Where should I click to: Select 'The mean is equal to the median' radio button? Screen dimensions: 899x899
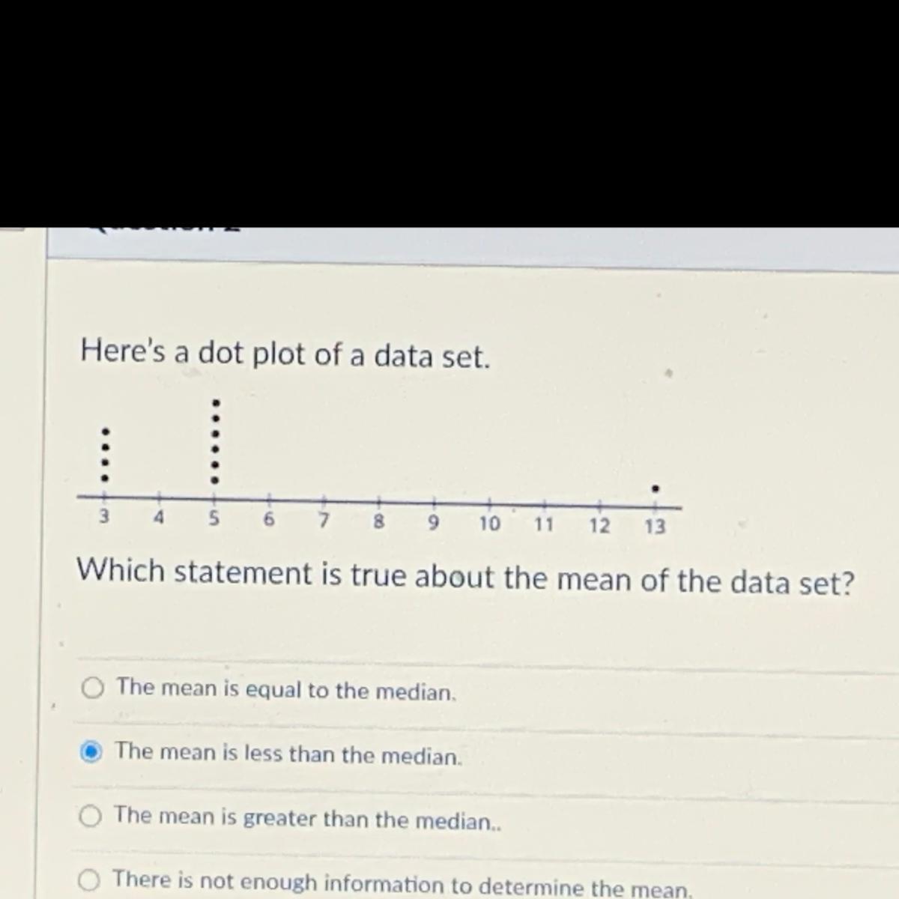(x=93, y=688)
